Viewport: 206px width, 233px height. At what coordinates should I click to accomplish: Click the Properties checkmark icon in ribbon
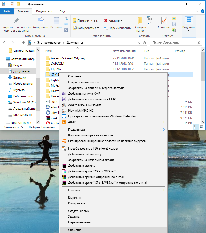[x=164, y=20]
